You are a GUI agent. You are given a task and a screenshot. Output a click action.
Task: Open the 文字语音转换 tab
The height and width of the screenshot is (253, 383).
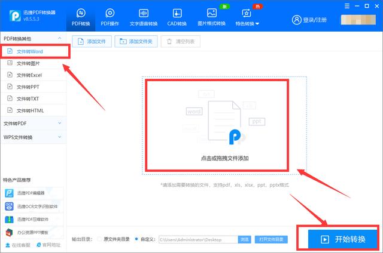coord(144,17)
